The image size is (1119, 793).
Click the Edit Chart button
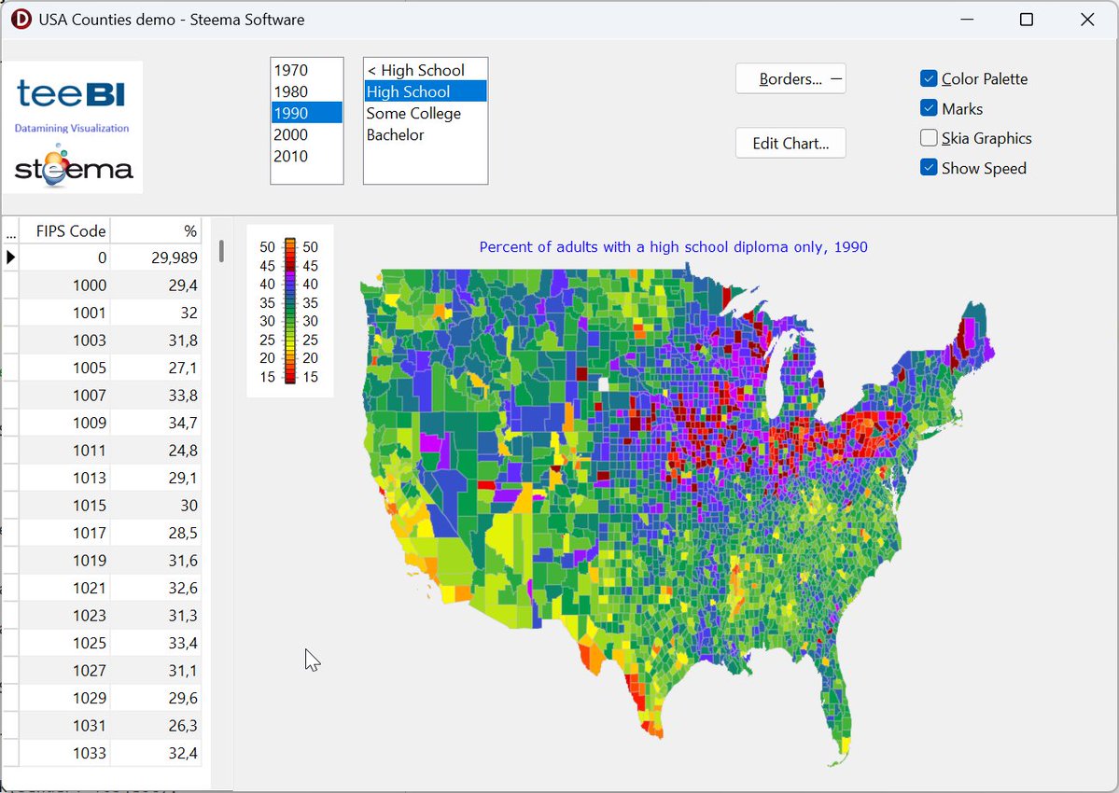coord(790,143)
